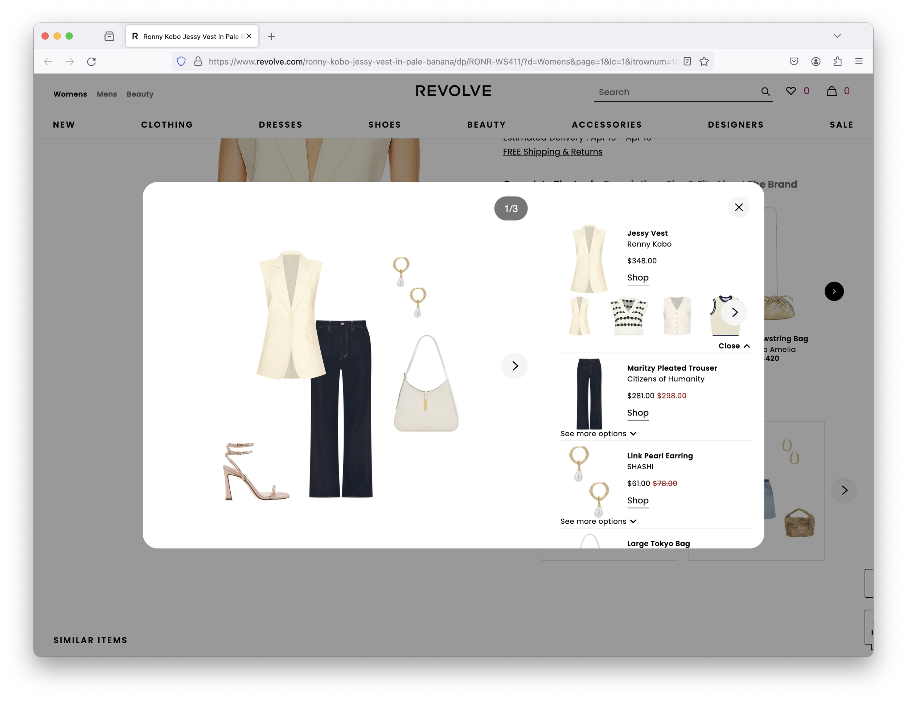Open the CLOTHING menu
Screen dimensions: 907x701
coord(167,124)
